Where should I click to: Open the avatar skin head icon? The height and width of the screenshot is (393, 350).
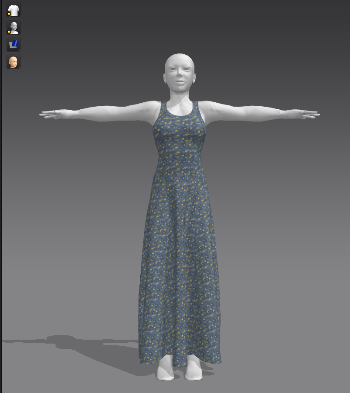(14, 62)
